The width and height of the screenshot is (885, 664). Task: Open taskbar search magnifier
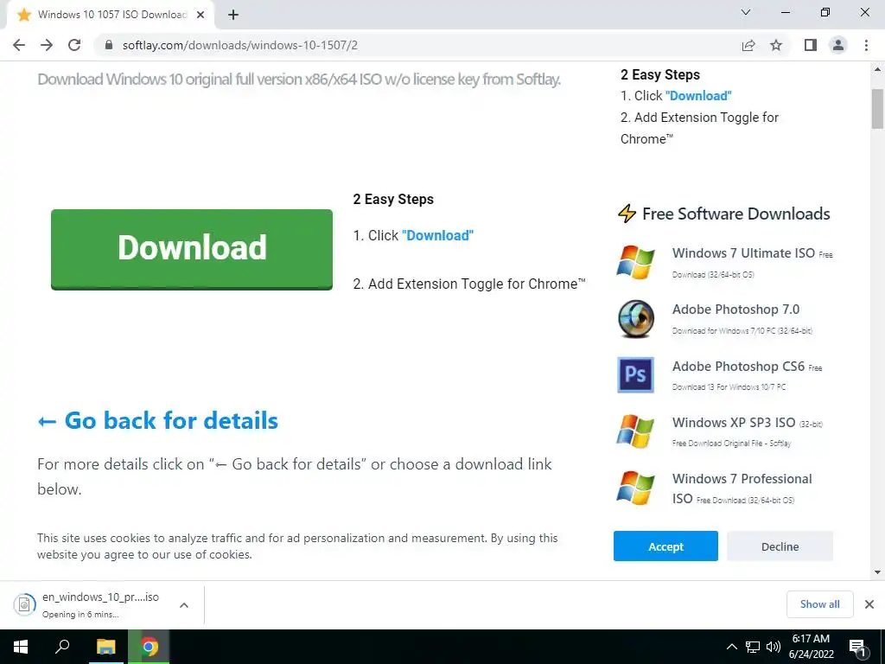point(61,647)
